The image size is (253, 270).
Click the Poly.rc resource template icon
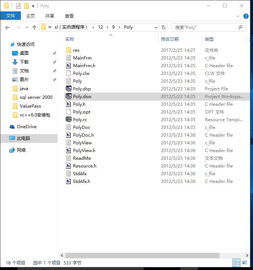[69, 119]
